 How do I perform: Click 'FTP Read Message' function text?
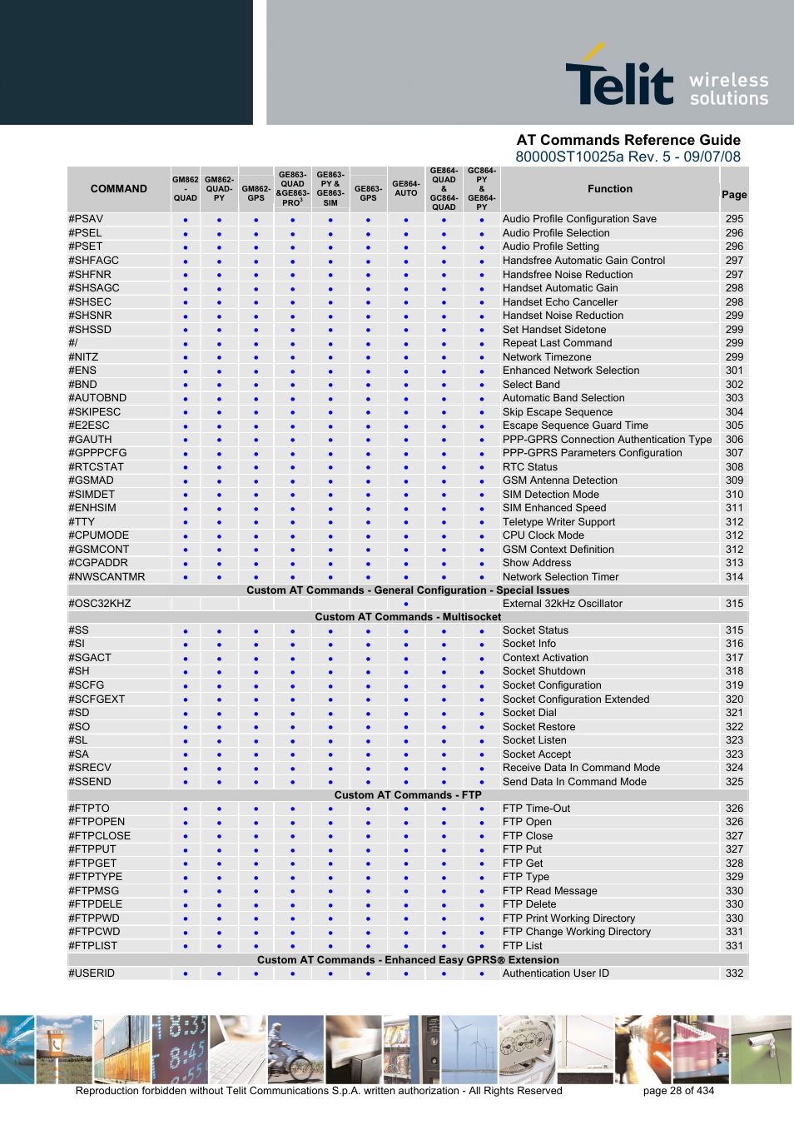550,891
